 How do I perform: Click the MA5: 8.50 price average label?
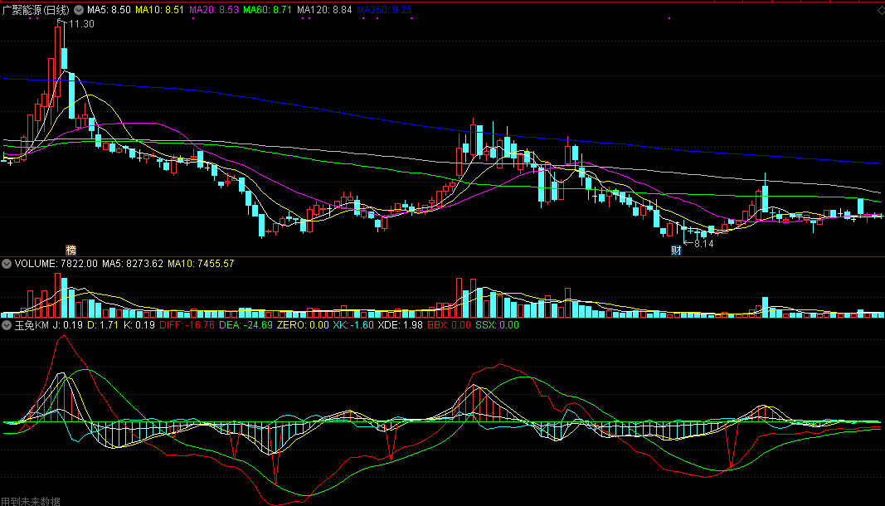click(x=109, y=10)
